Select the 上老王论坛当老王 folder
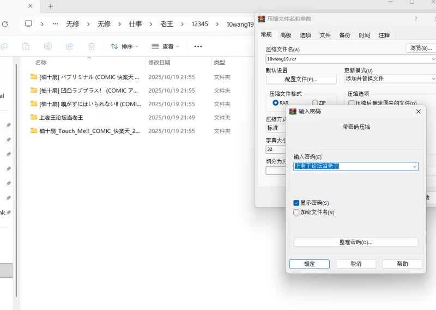The height and width of the screenshot is (310, 436). [61, 117]
